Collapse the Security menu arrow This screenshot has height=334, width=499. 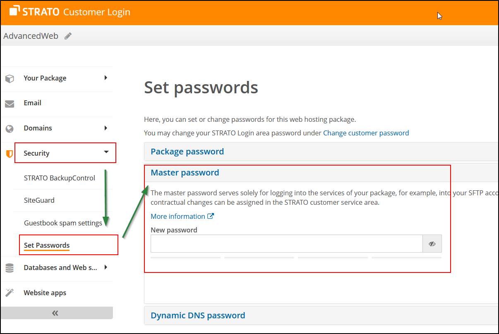106,152
